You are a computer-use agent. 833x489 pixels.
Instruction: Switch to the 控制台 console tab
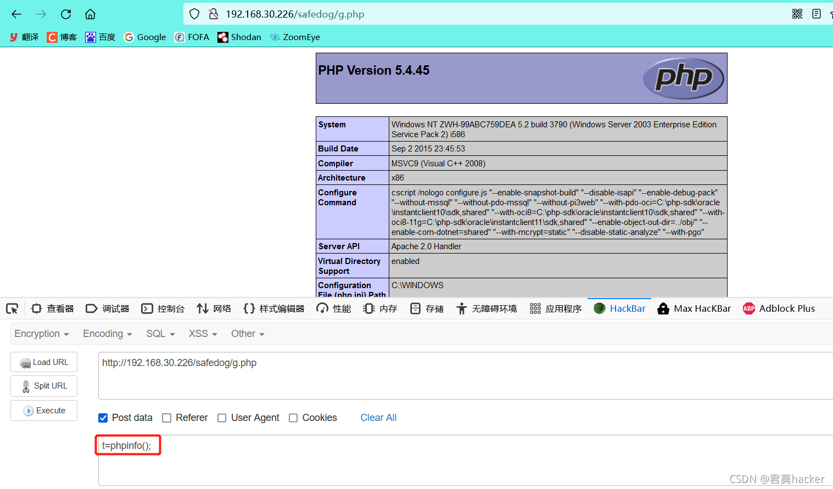(163, 309)
